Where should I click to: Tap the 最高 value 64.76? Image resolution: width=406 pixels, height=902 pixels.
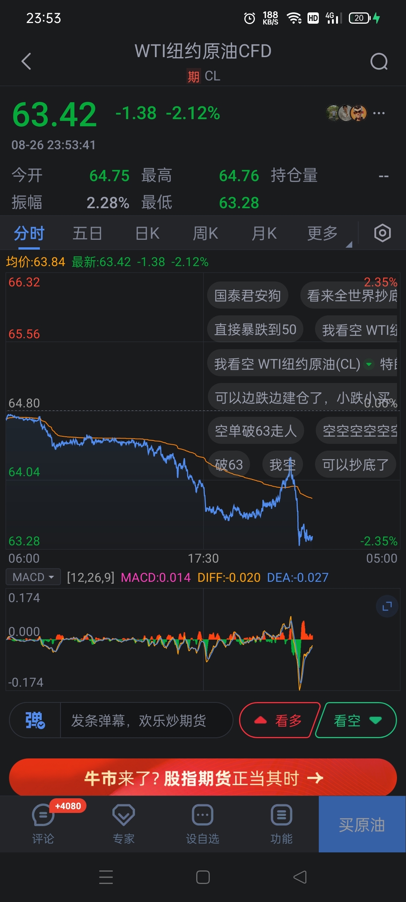click(x=239, y=176)
